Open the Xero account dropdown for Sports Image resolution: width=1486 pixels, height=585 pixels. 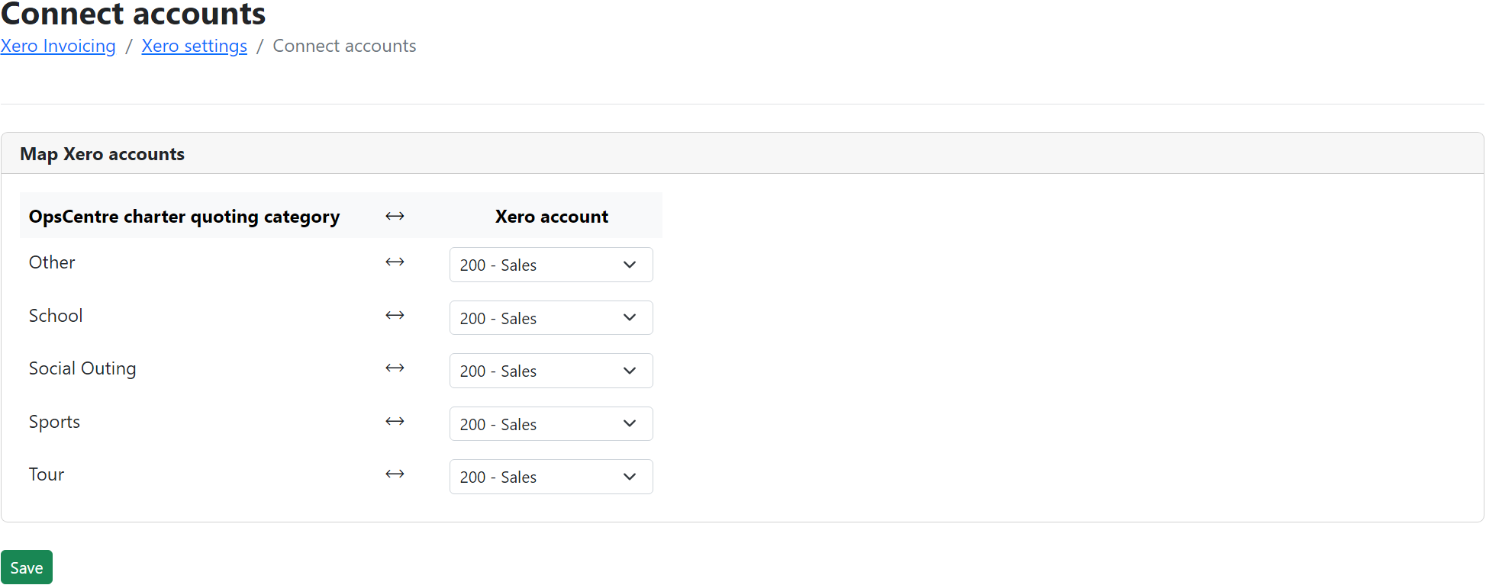tap(550, 423)
